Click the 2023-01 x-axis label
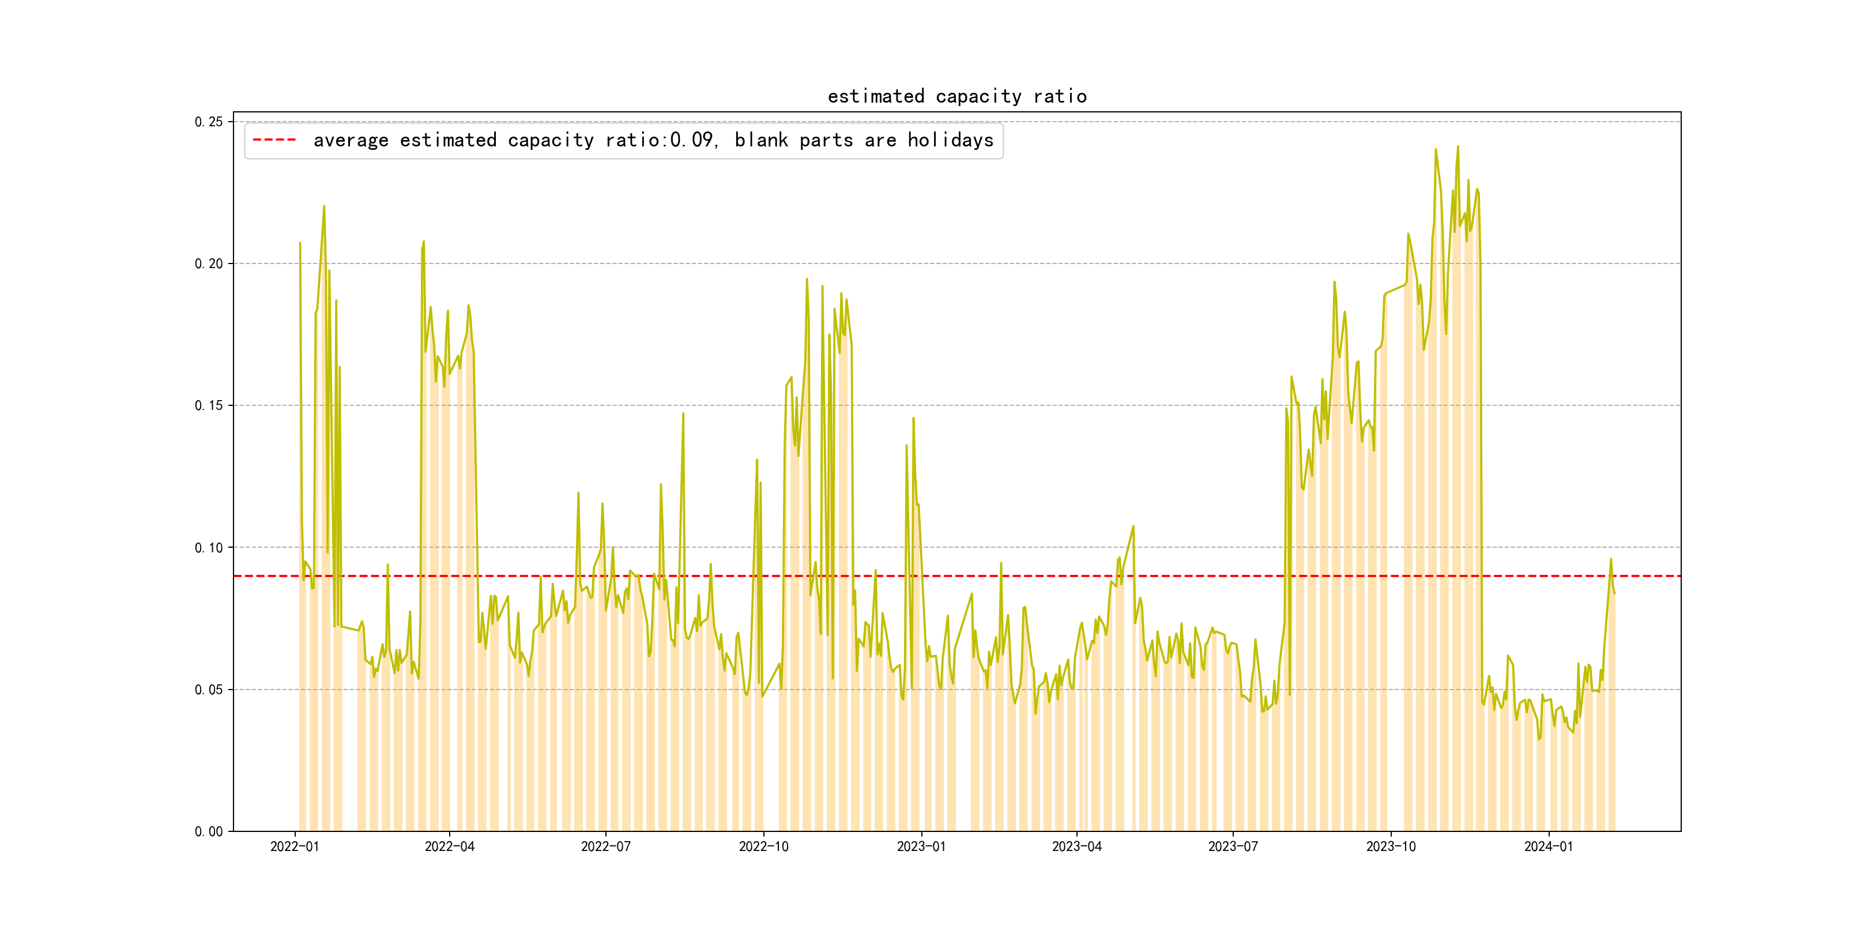The height and width of the screenshot is (934, 1868). coord(921,846)
